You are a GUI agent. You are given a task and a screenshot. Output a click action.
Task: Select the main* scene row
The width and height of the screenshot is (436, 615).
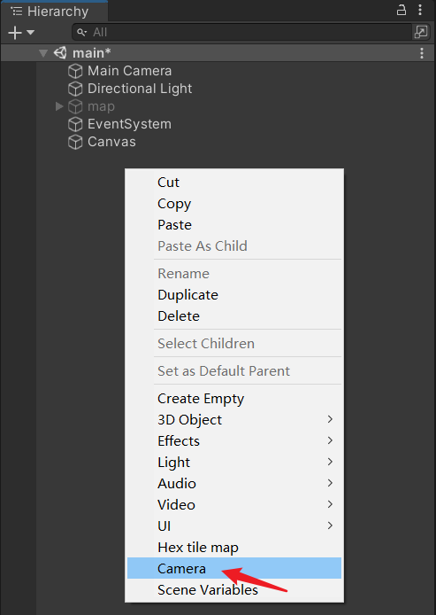(218, 53)
